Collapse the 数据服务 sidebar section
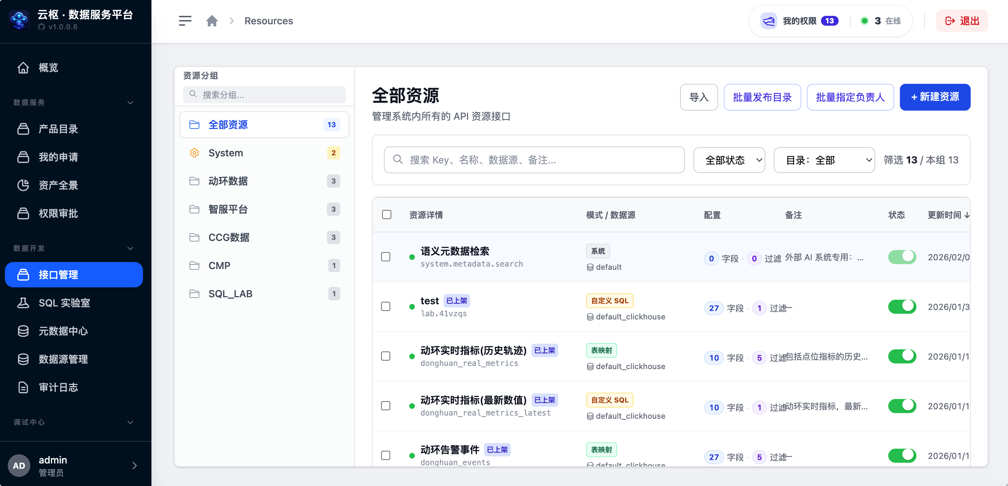The width and height of the screenshot is (1008, 486). coord(130,102)
